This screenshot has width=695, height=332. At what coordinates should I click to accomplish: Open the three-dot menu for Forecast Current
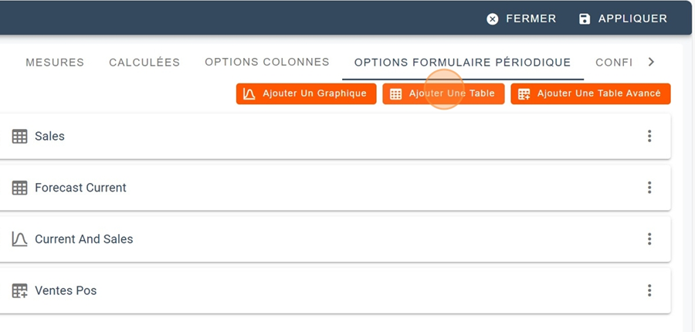click(649, 188)
